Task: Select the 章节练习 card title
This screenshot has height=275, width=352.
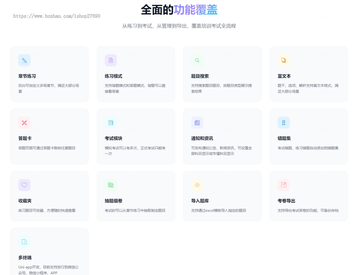Action: pyautogui.click(x=27, y=76)
